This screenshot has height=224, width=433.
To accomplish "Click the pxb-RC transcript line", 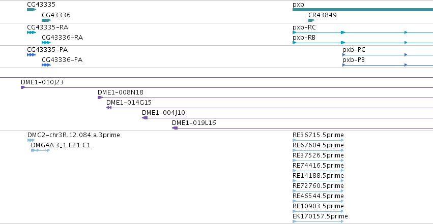I will [x=363, y=33].
